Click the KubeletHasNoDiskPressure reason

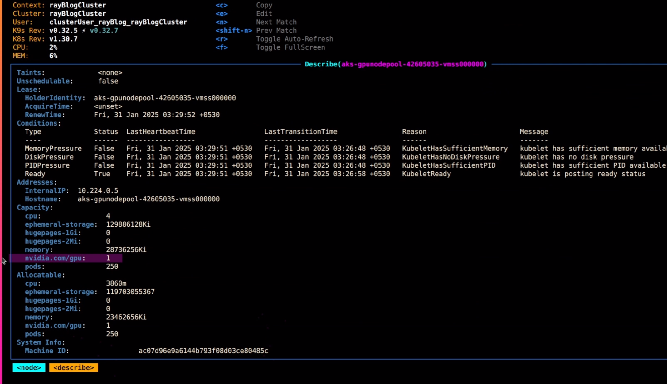pyautogui.click(x=451, y=157)
